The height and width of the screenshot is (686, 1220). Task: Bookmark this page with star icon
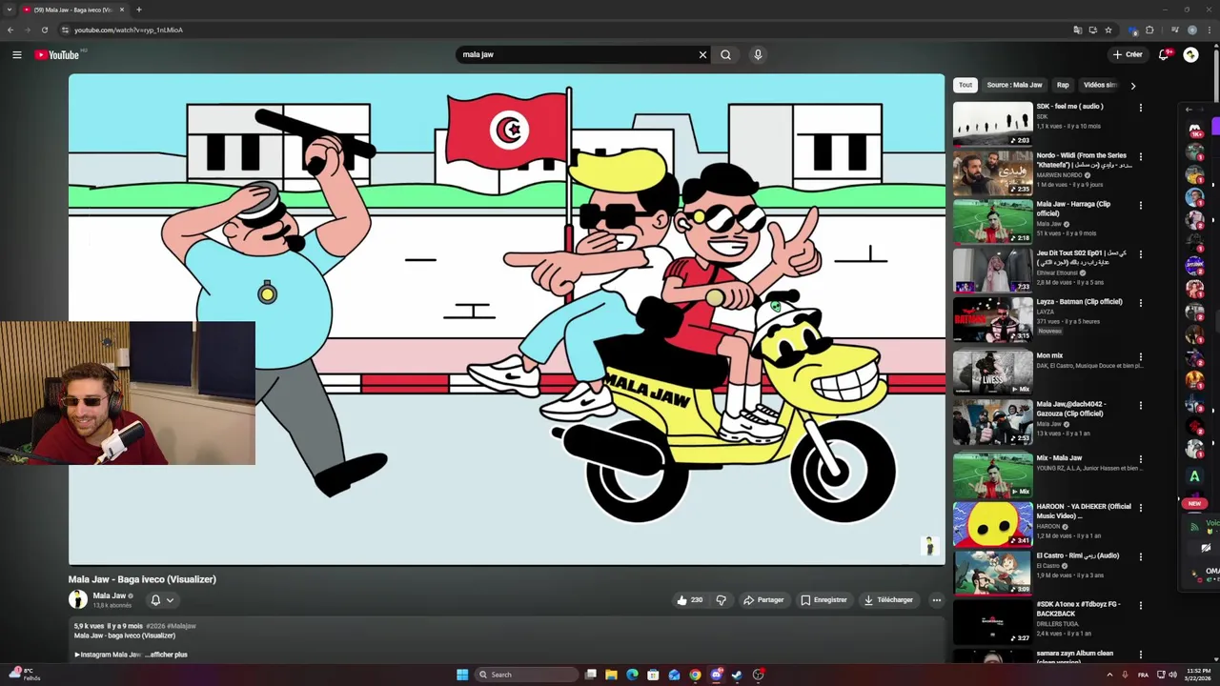1108,30
